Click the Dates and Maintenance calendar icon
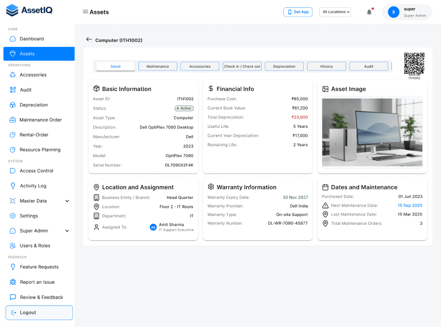Viewport: 441px width, 335px height. 325,187
